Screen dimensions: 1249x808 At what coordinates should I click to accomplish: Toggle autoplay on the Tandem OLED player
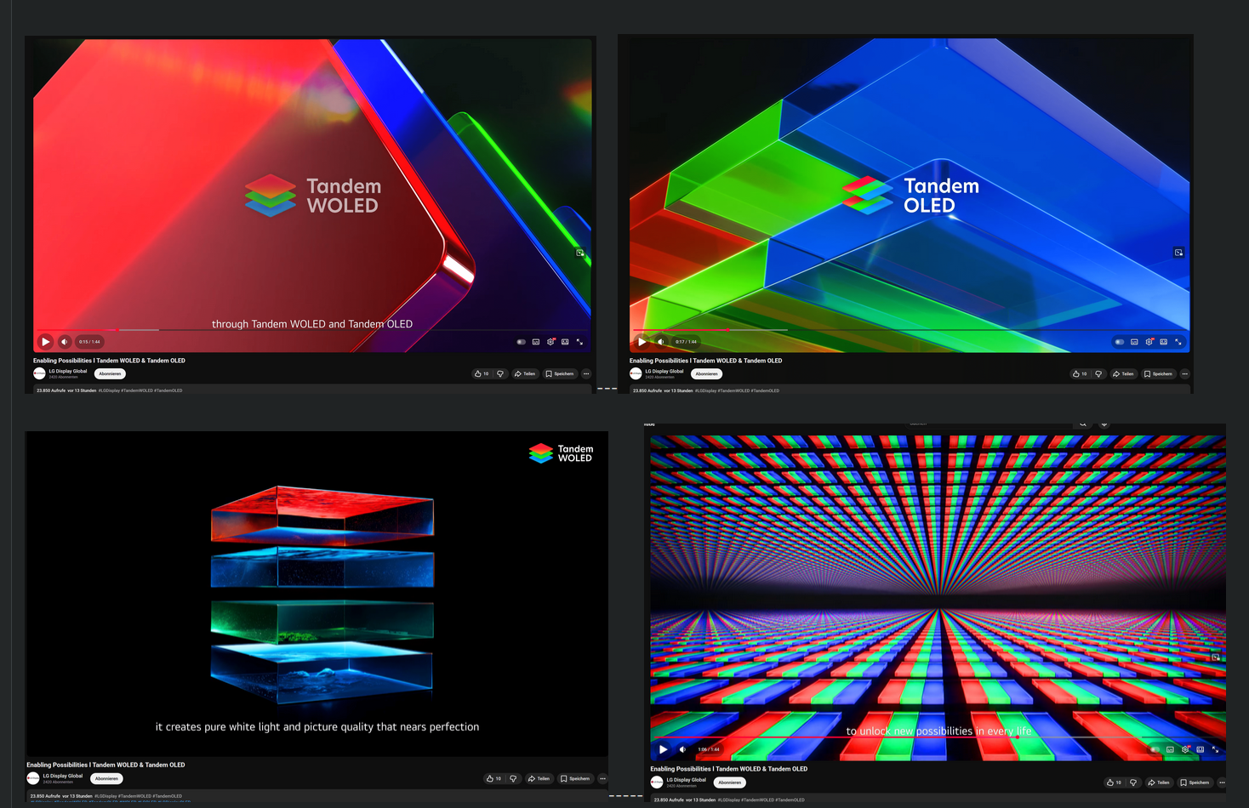coord(1119,342)
